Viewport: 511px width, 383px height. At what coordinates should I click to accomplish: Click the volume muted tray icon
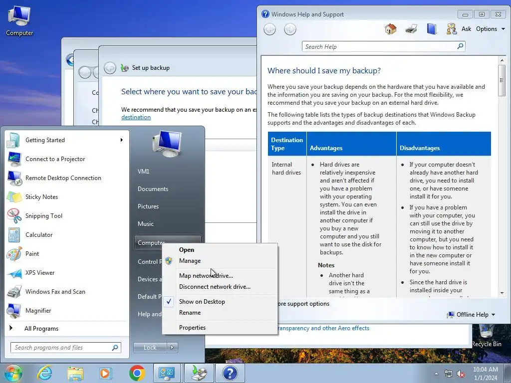461,374
